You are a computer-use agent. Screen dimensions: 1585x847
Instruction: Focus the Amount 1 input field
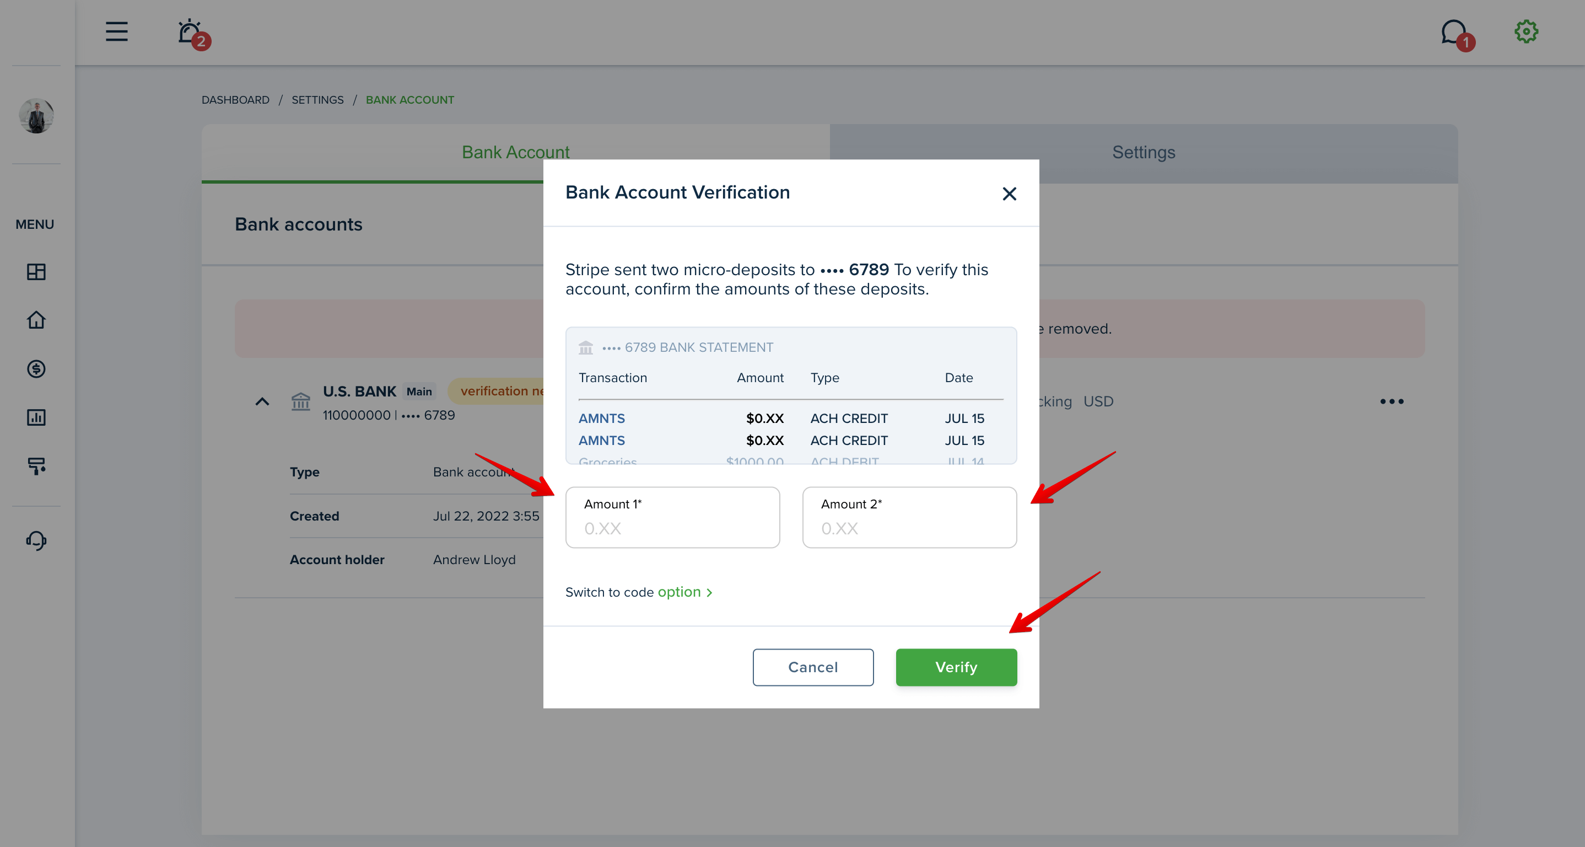(x=672, y=518)
